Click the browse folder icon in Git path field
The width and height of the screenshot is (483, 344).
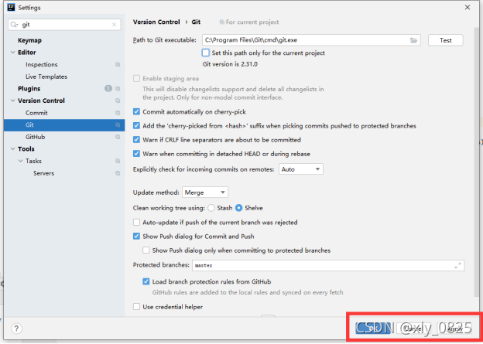pyautogui.click(x=413, y=40)
